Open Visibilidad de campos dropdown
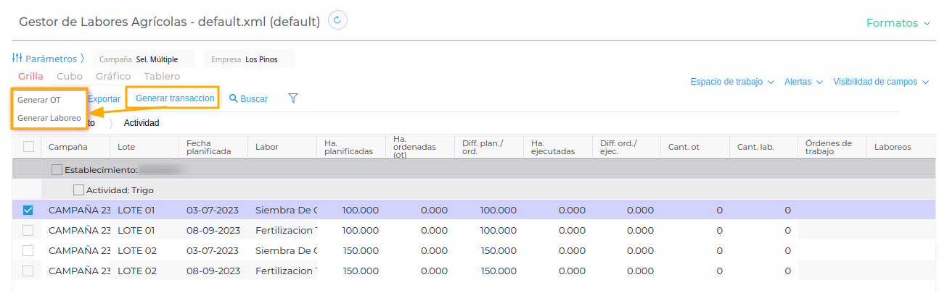 click(x=881, y=82)
